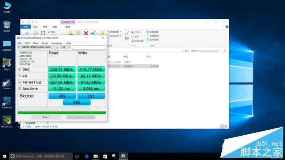Open the Windows Start menu
Viewport: 285px width, 160px height.
point(4,156)
